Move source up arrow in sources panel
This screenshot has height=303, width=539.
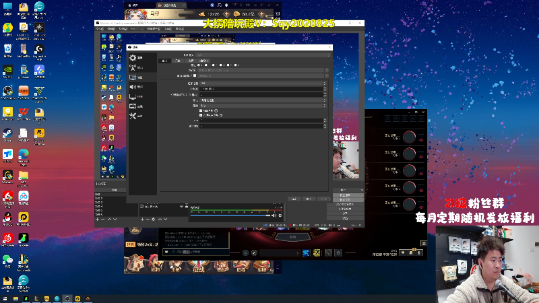point(160,220)
